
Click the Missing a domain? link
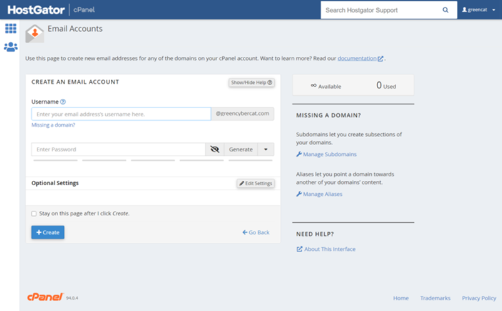[53, 125]
